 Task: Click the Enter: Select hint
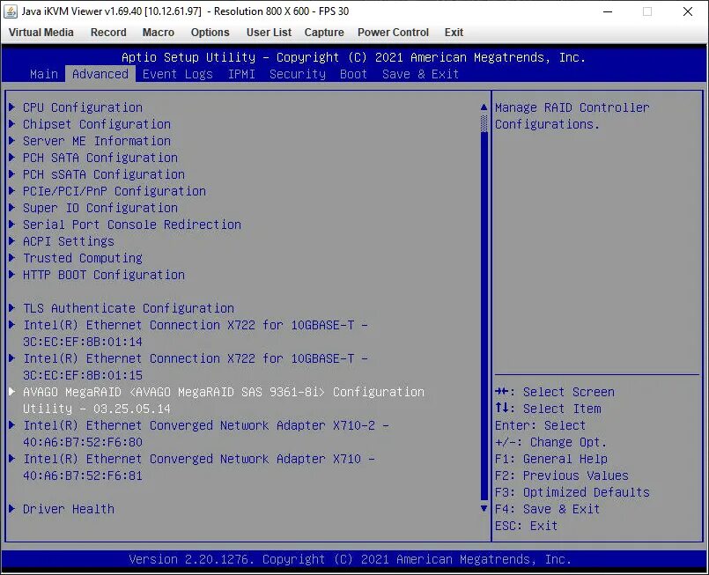pyautogui.click(x=540, y=425)
